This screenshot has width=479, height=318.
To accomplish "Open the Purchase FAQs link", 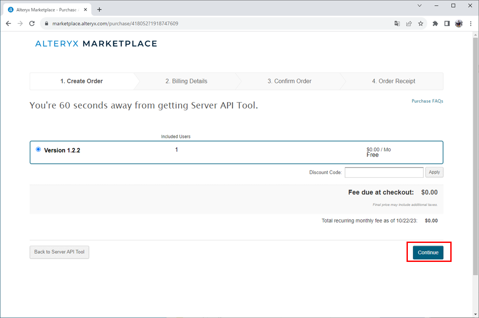I will [427, 101].
